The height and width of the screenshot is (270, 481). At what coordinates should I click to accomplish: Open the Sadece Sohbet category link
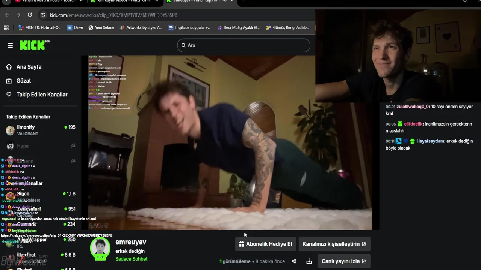131,259
